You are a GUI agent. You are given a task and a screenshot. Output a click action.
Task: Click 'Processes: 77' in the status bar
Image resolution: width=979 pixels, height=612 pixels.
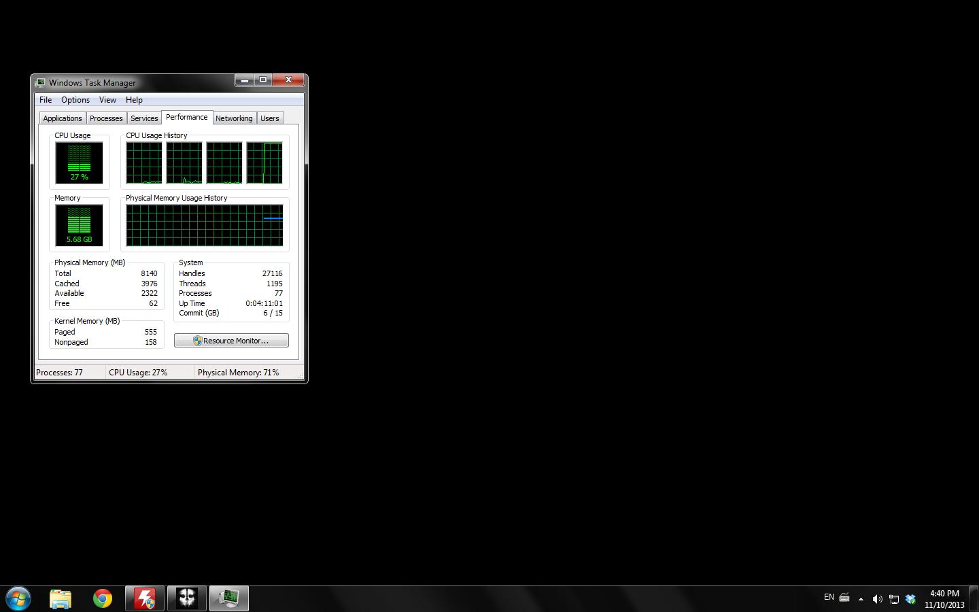(x=59, y=373)
